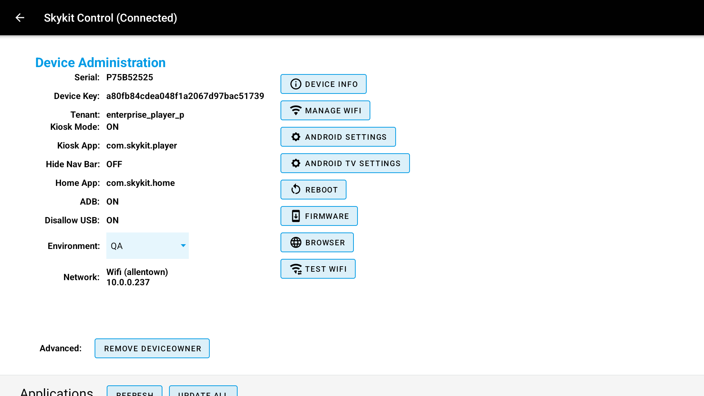This screenshot has width=704, height=396.
Task: Click the Kiosk Mode field label
Action: tap(75, 127)
